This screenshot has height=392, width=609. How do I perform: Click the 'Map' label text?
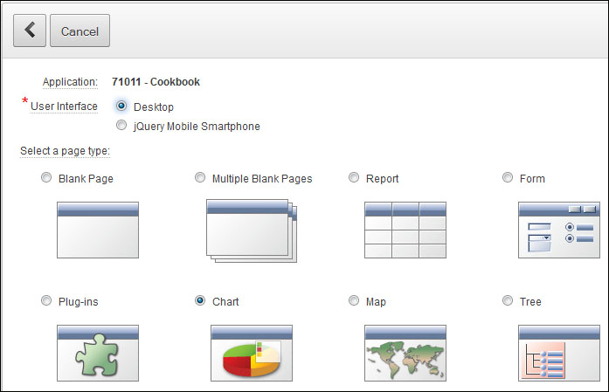point(376,301)
